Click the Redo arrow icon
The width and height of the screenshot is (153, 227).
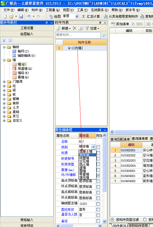38,16
